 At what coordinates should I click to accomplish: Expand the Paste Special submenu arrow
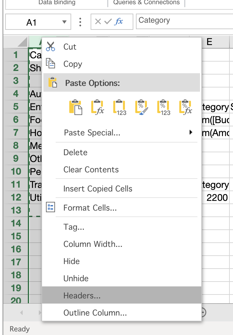point(191,132)
